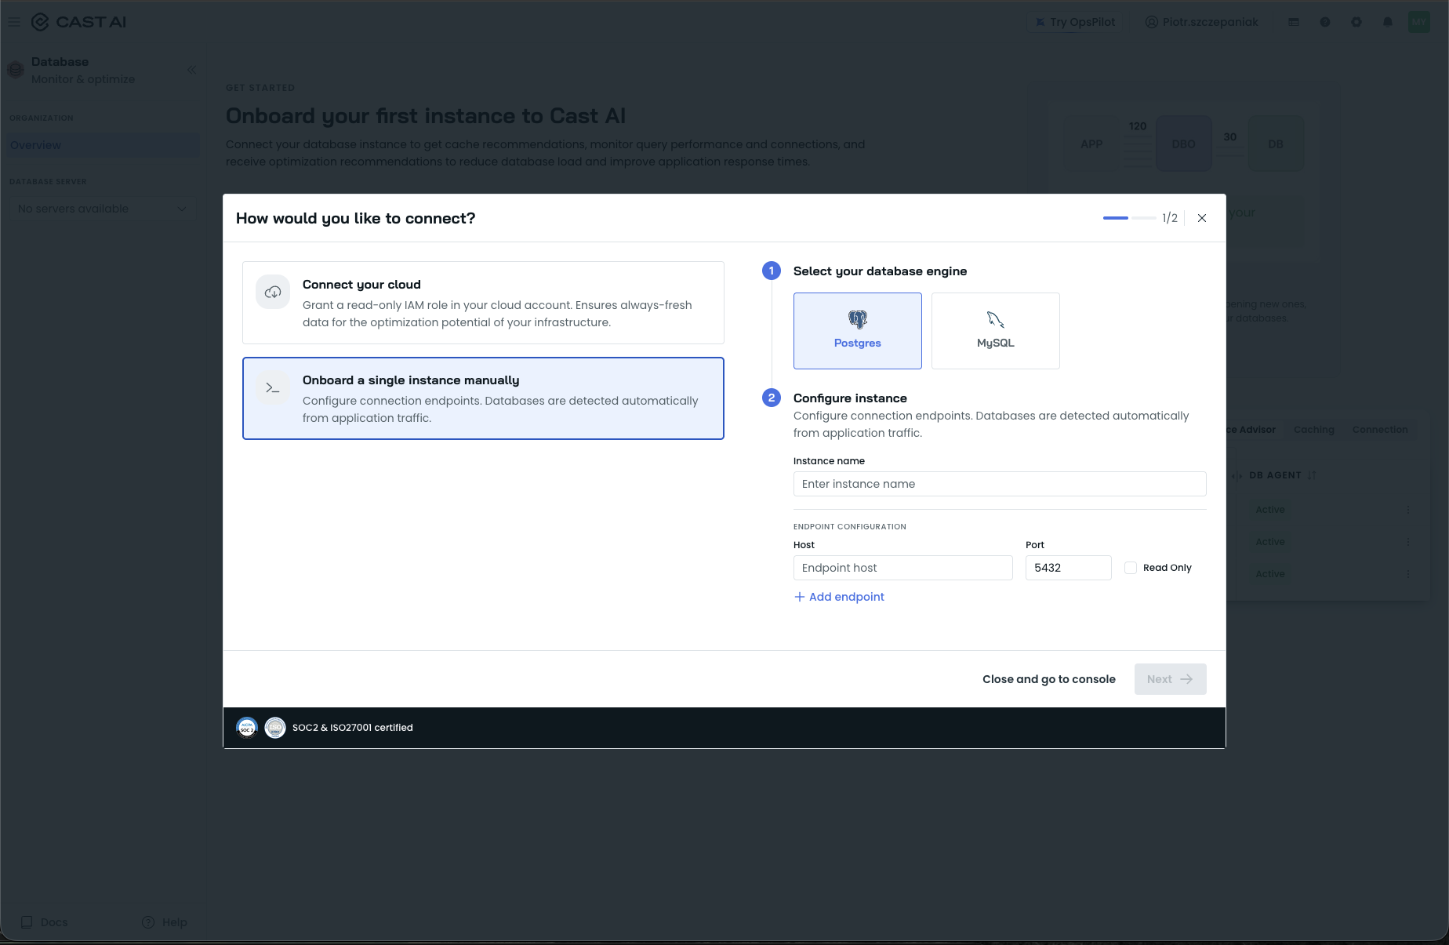Click the MySQL dolphin logo
The height and width of the screenshot is (945, 1449).
point(996,319)
